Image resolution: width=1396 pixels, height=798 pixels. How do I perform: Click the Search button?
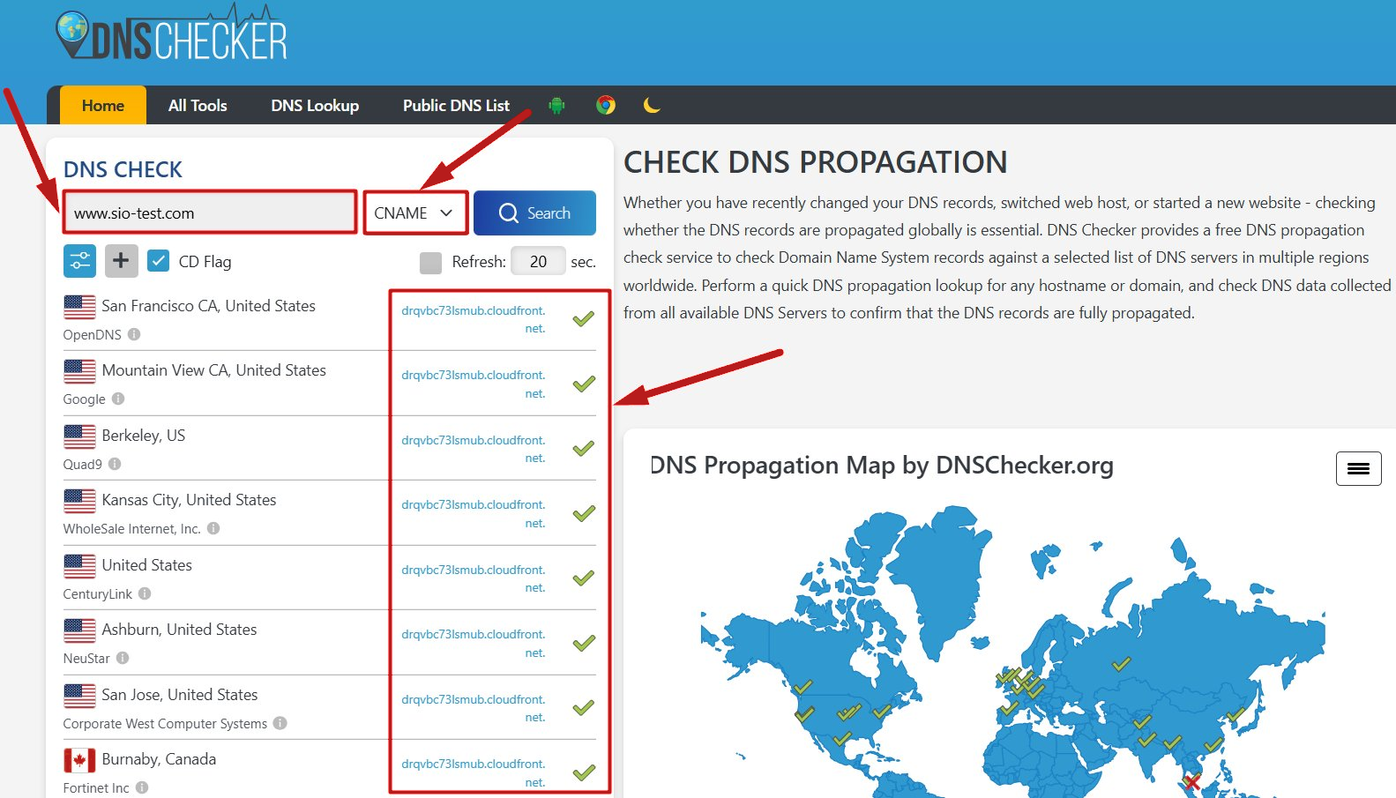[534, 213]
